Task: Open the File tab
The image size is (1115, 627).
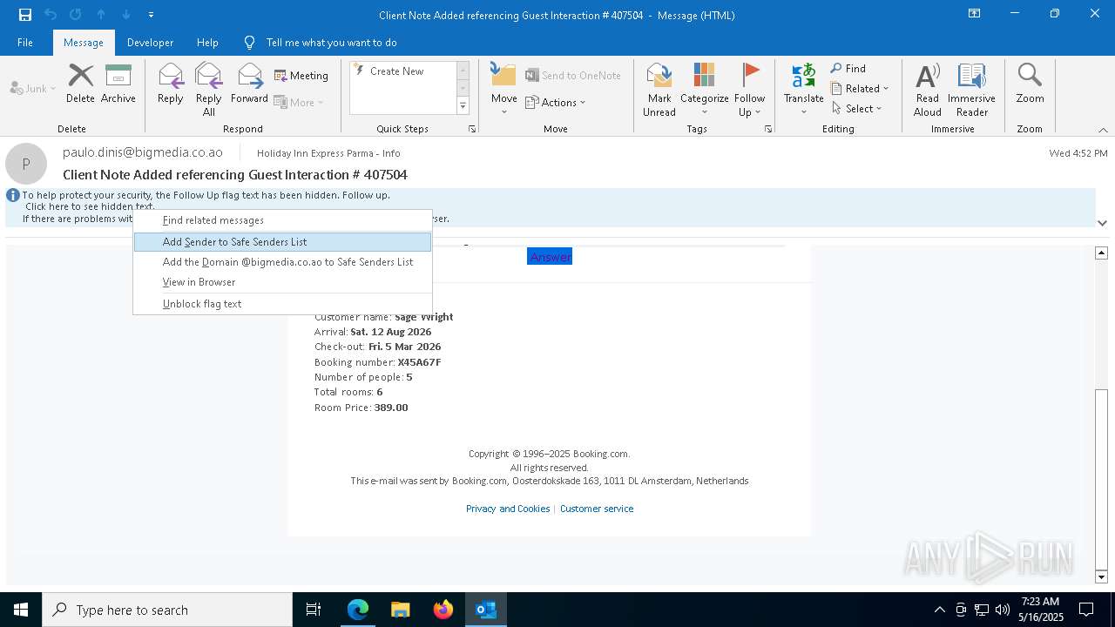Action: [25, 43]
